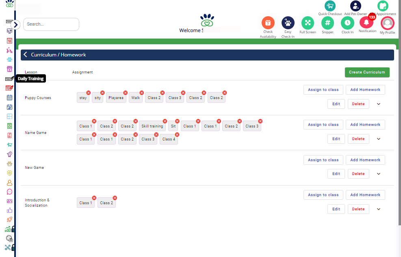Click the Clock In icon
The height and width of the screenshot is (257, 401).
pyautogui.click(x=347, y=23)
